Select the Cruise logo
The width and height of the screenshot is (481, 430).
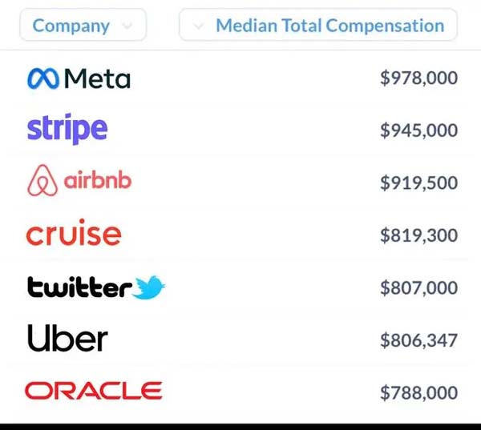coord(74,232)
